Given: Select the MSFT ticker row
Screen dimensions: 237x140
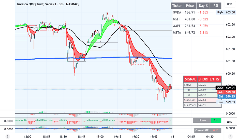Looking at the screenshot, I should pos(177,19).
